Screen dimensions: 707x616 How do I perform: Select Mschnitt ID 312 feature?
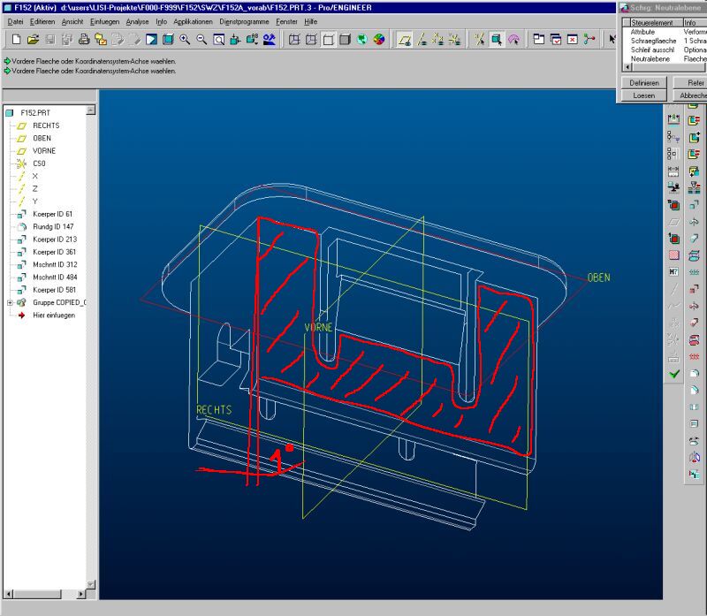[55, 264]
